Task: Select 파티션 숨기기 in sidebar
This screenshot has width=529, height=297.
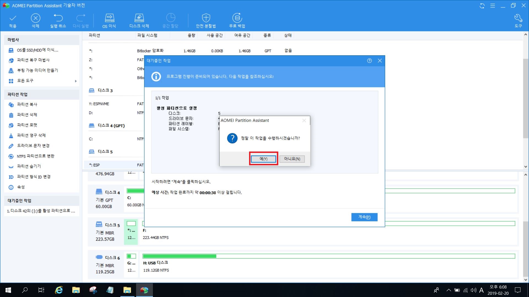Action: (x=29, y=166)
